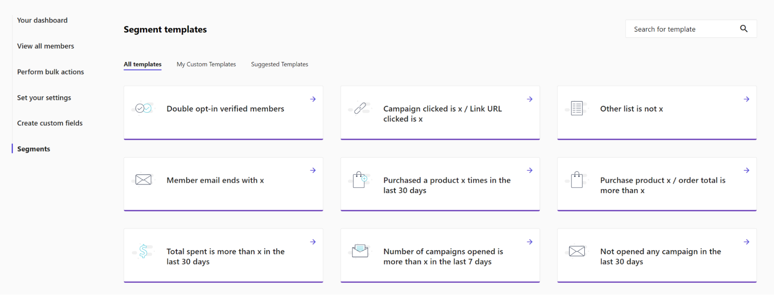Click open envelope icon on Number of campaigns card
Viewport: 774px width, 295px height.
click(360, 251)
